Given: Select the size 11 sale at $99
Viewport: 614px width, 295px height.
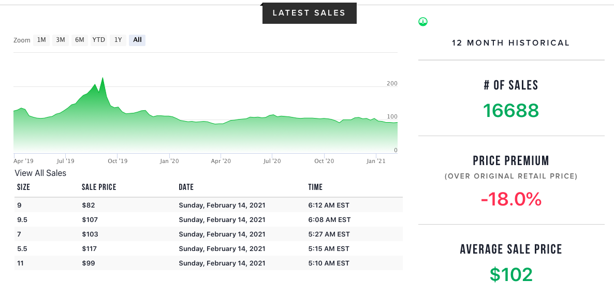Looking at the screenshot, I should point(208,263).
